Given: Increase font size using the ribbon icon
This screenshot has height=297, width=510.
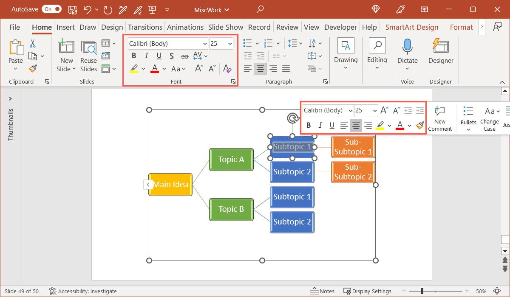Looking at the screenshot, I should (198, 68).
